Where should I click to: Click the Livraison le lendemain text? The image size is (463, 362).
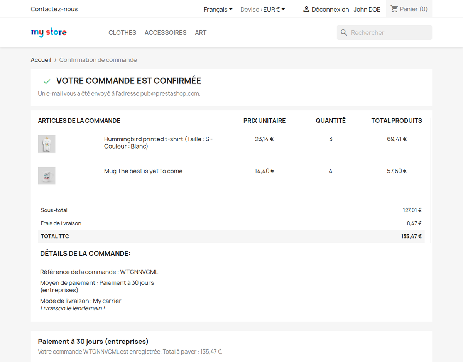tap(73, 308)
